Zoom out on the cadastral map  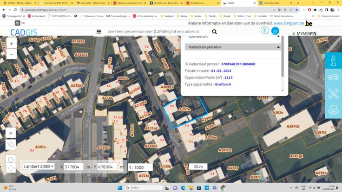(x=11, y=54)
